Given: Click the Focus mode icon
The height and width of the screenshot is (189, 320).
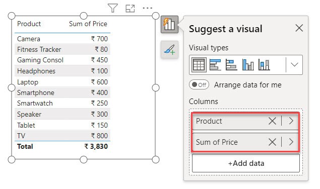Looking at the screenshot, I should [x=130, y=9].
